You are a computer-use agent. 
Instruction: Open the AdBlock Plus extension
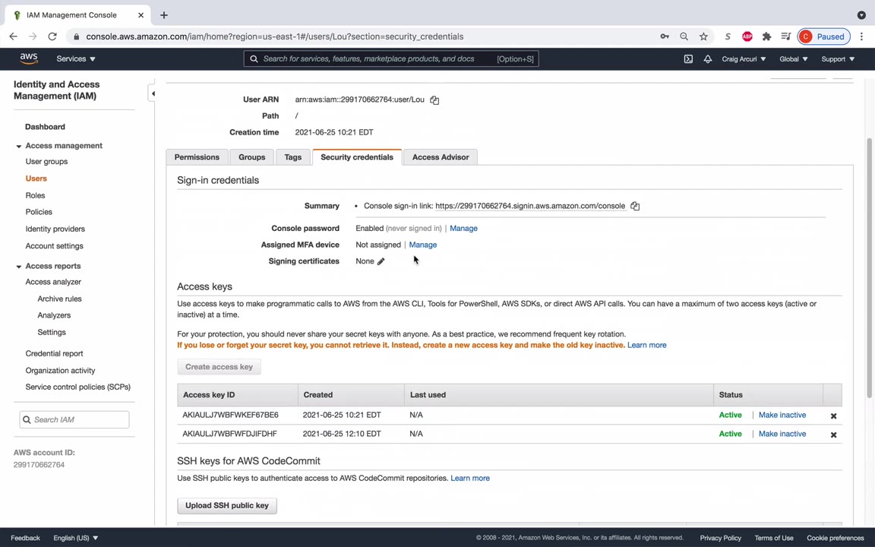point(747,36)
